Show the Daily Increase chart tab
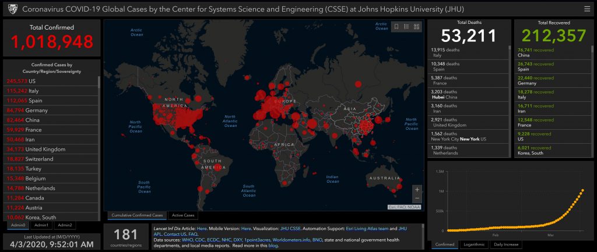The height and width of the screenshot is (252, 597). [x=505, y=244]
